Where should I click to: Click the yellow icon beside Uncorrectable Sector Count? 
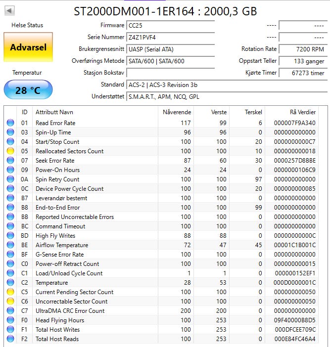click(x=10, y=302)
